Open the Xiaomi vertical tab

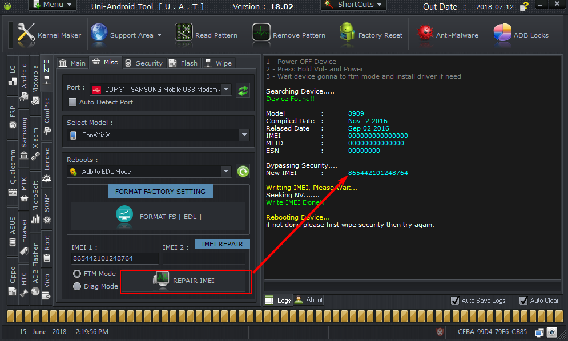35,144
